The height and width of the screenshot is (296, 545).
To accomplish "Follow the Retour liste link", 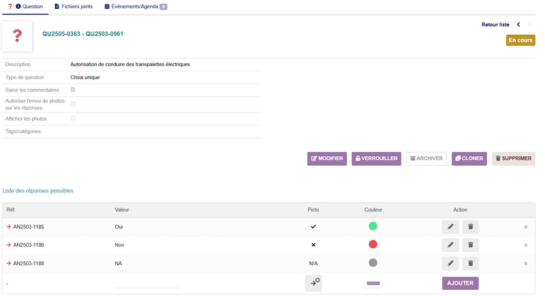I will click(x=495, y=25).
